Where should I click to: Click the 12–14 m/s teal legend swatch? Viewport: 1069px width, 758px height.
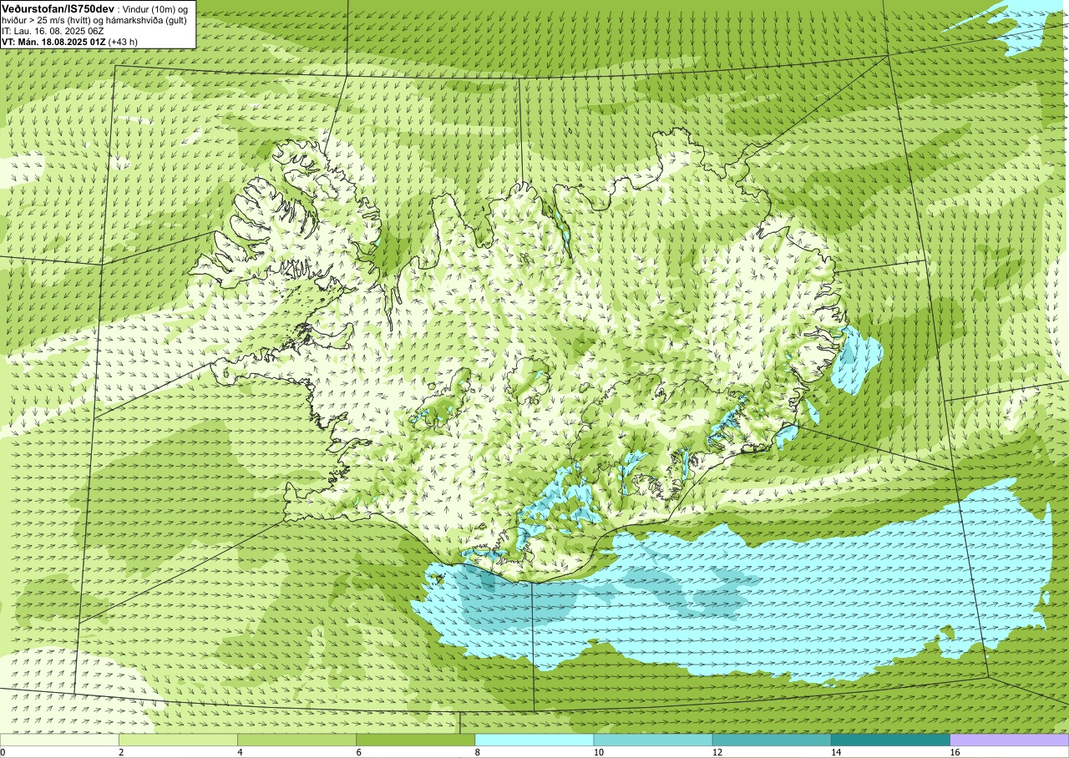(x=772, y=740)
